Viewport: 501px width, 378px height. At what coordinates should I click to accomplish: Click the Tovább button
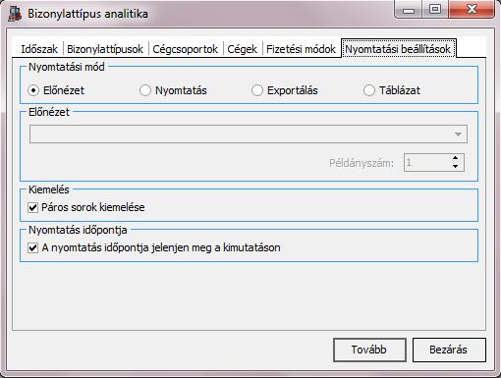point(369,350)
